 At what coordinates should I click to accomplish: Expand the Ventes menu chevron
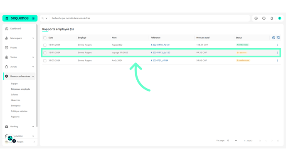(33, 57)
